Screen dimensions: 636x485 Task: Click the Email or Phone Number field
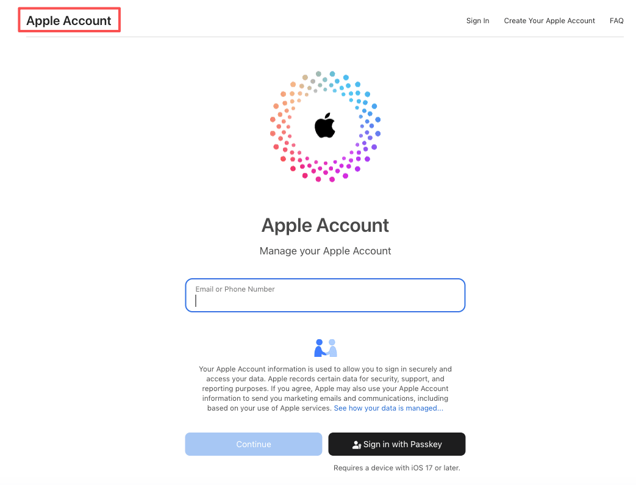point(325,295)
